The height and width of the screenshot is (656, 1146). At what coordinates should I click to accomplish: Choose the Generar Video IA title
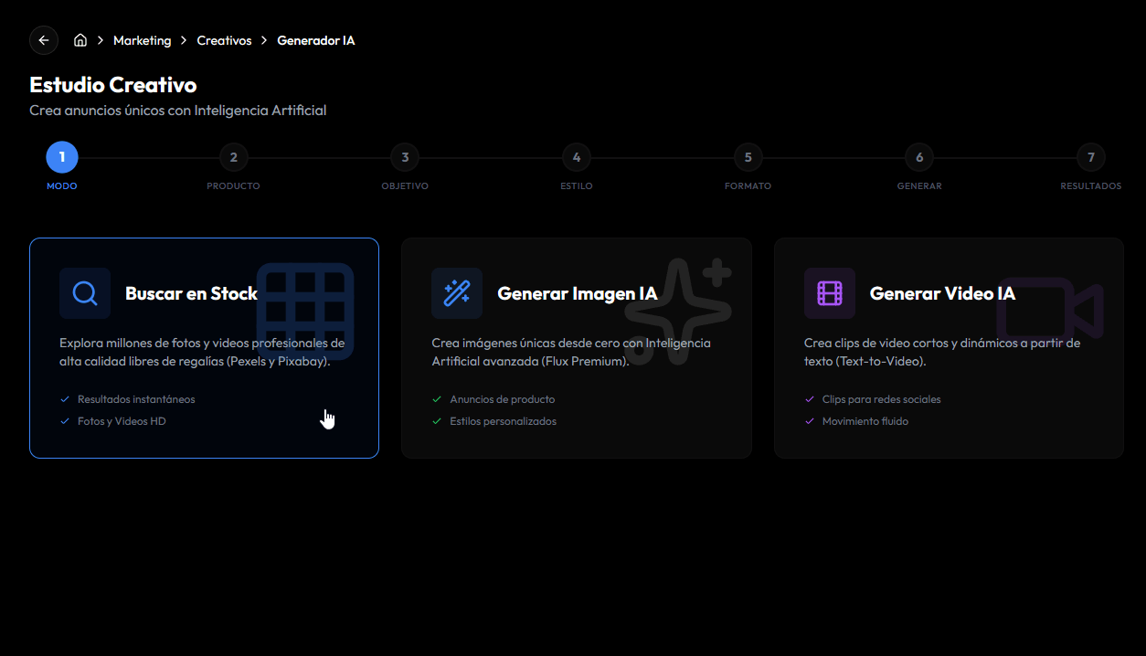tap(942, 293)
